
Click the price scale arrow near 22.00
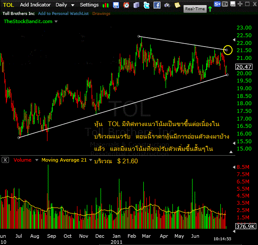point(234,40)
